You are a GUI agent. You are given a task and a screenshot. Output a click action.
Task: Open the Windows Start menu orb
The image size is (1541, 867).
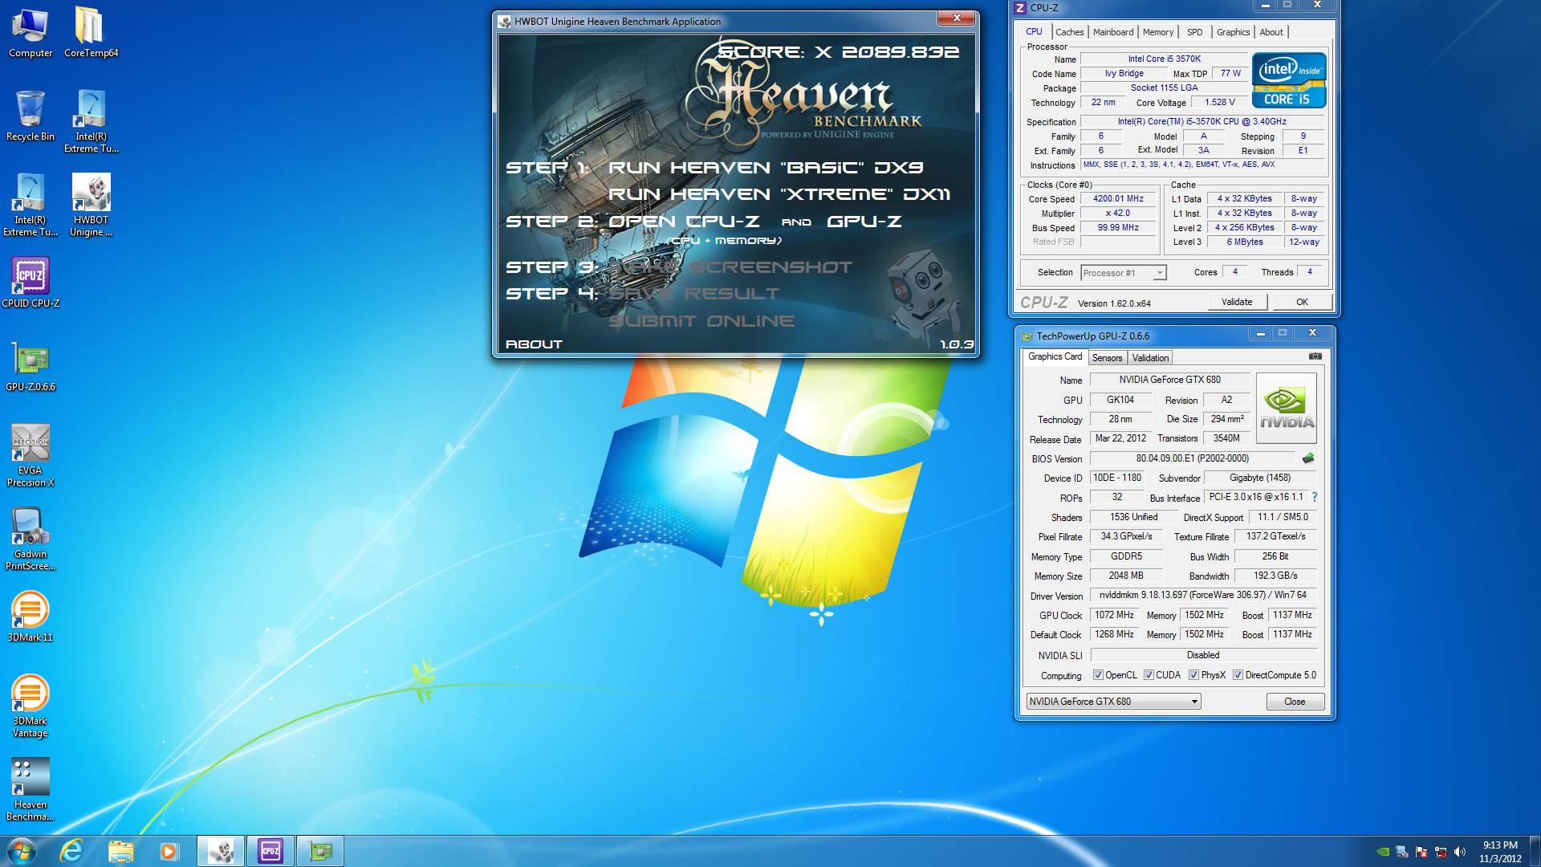(x=21, y=851)
